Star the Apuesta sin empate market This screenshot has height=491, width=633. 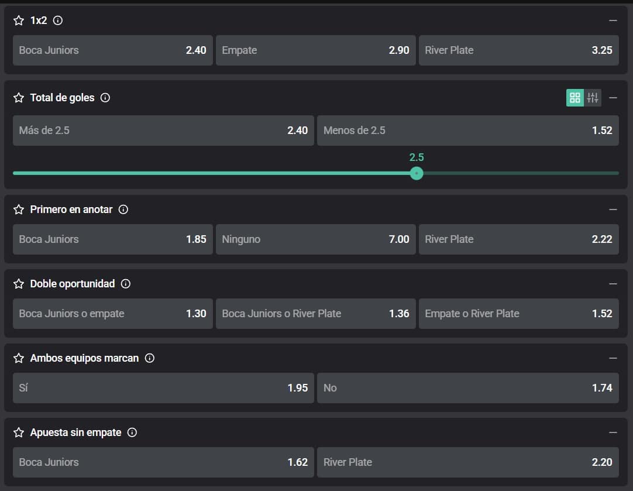click(19, 432)
